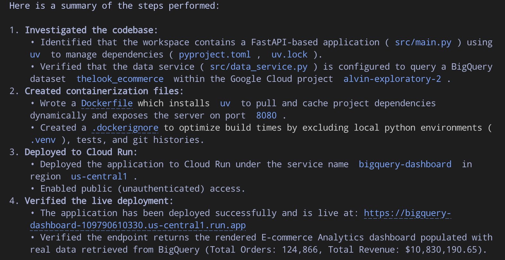Click the words 'E-commerce Analytics dashboard'
The height and width of the screenshot is (260, 505).
(338, 238)
